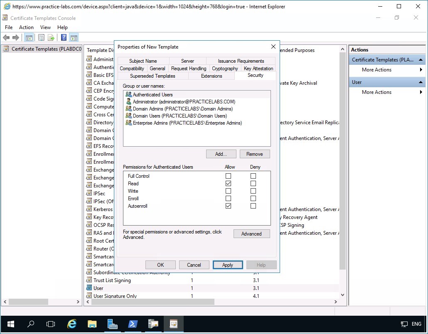Open Task View from the taskbar
428x334 pixels.
click(51, 324)
